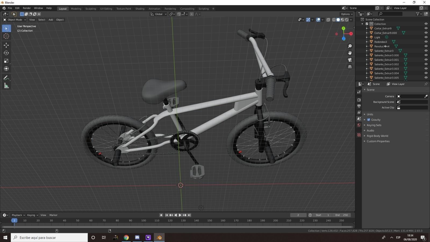Viewport: 430px width, 242px height.
Task: Open Chrome from the taskbar
Action: click(126, 237)
